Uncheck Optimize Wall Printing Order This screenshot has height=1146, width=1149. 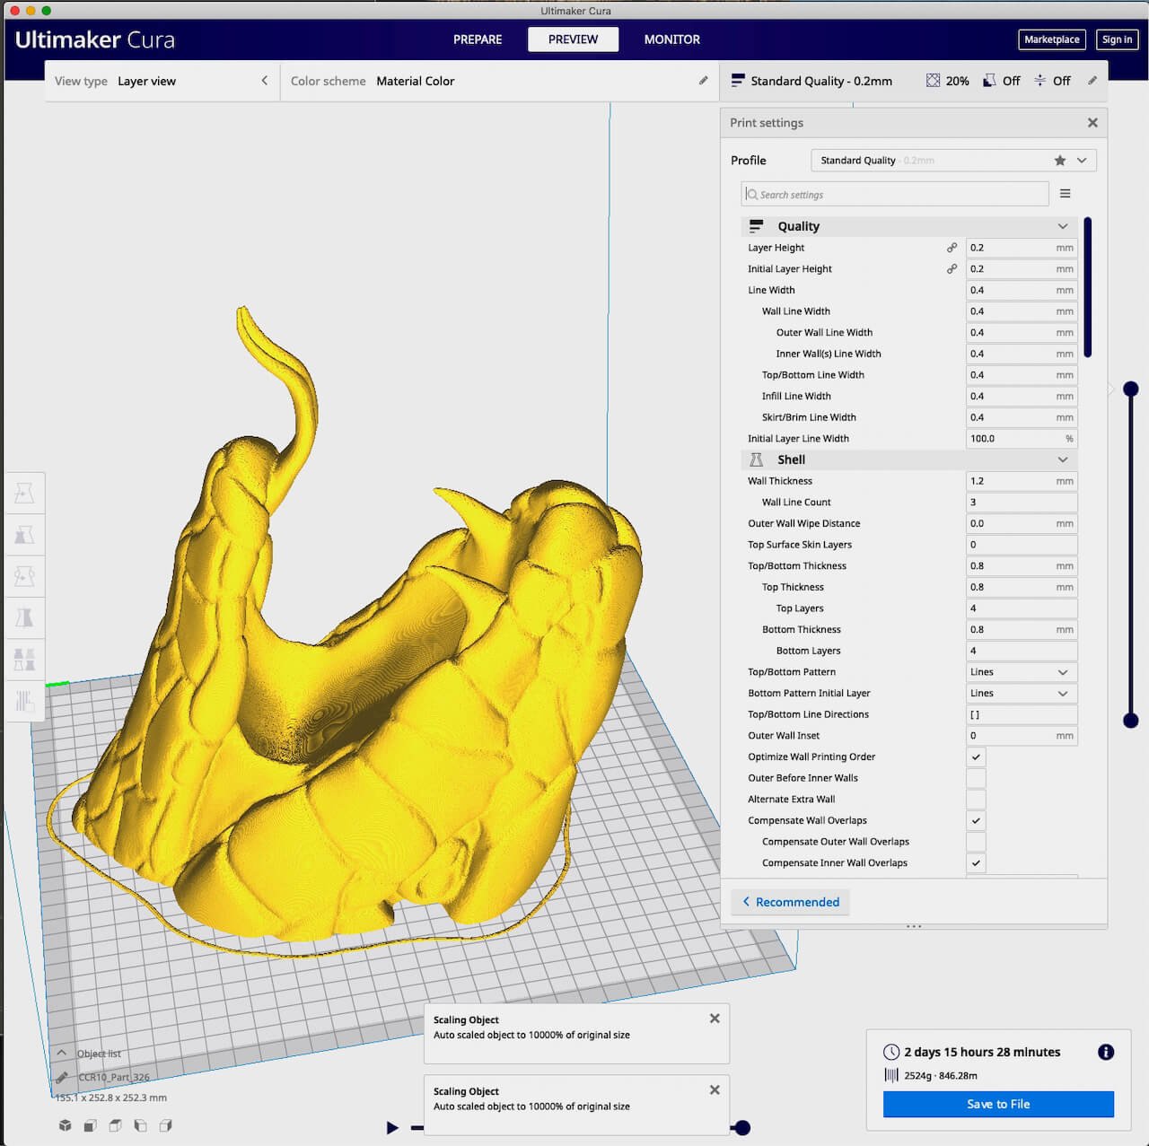point(976,757)
